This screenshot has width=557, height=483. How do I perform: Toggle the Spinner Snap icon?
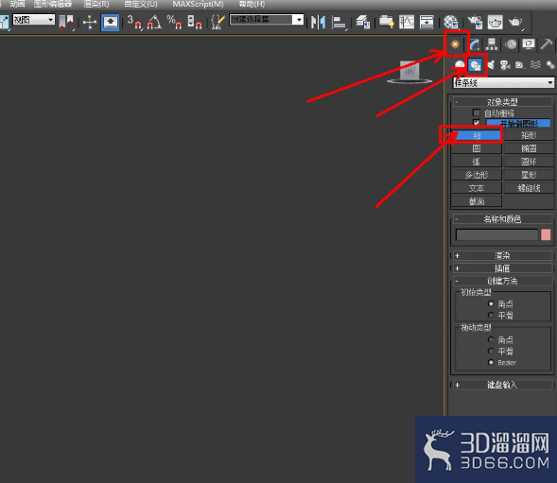[194, 22]
